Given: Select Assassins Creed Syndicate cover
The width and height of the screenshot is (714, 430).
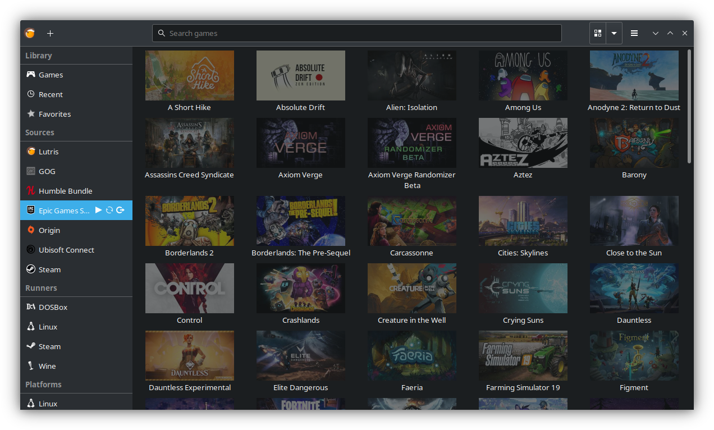Looking at the screenshot, I should (190, 143).
